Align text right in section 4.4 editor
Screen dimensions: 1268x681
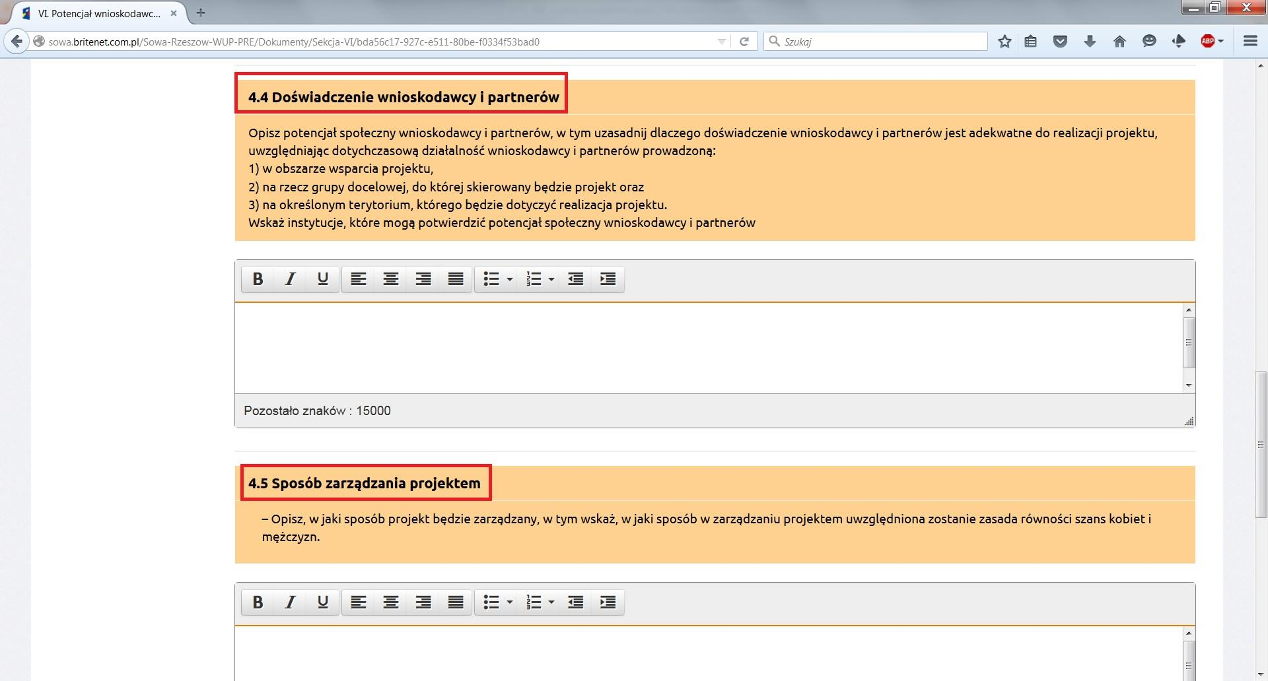point(423,279)
